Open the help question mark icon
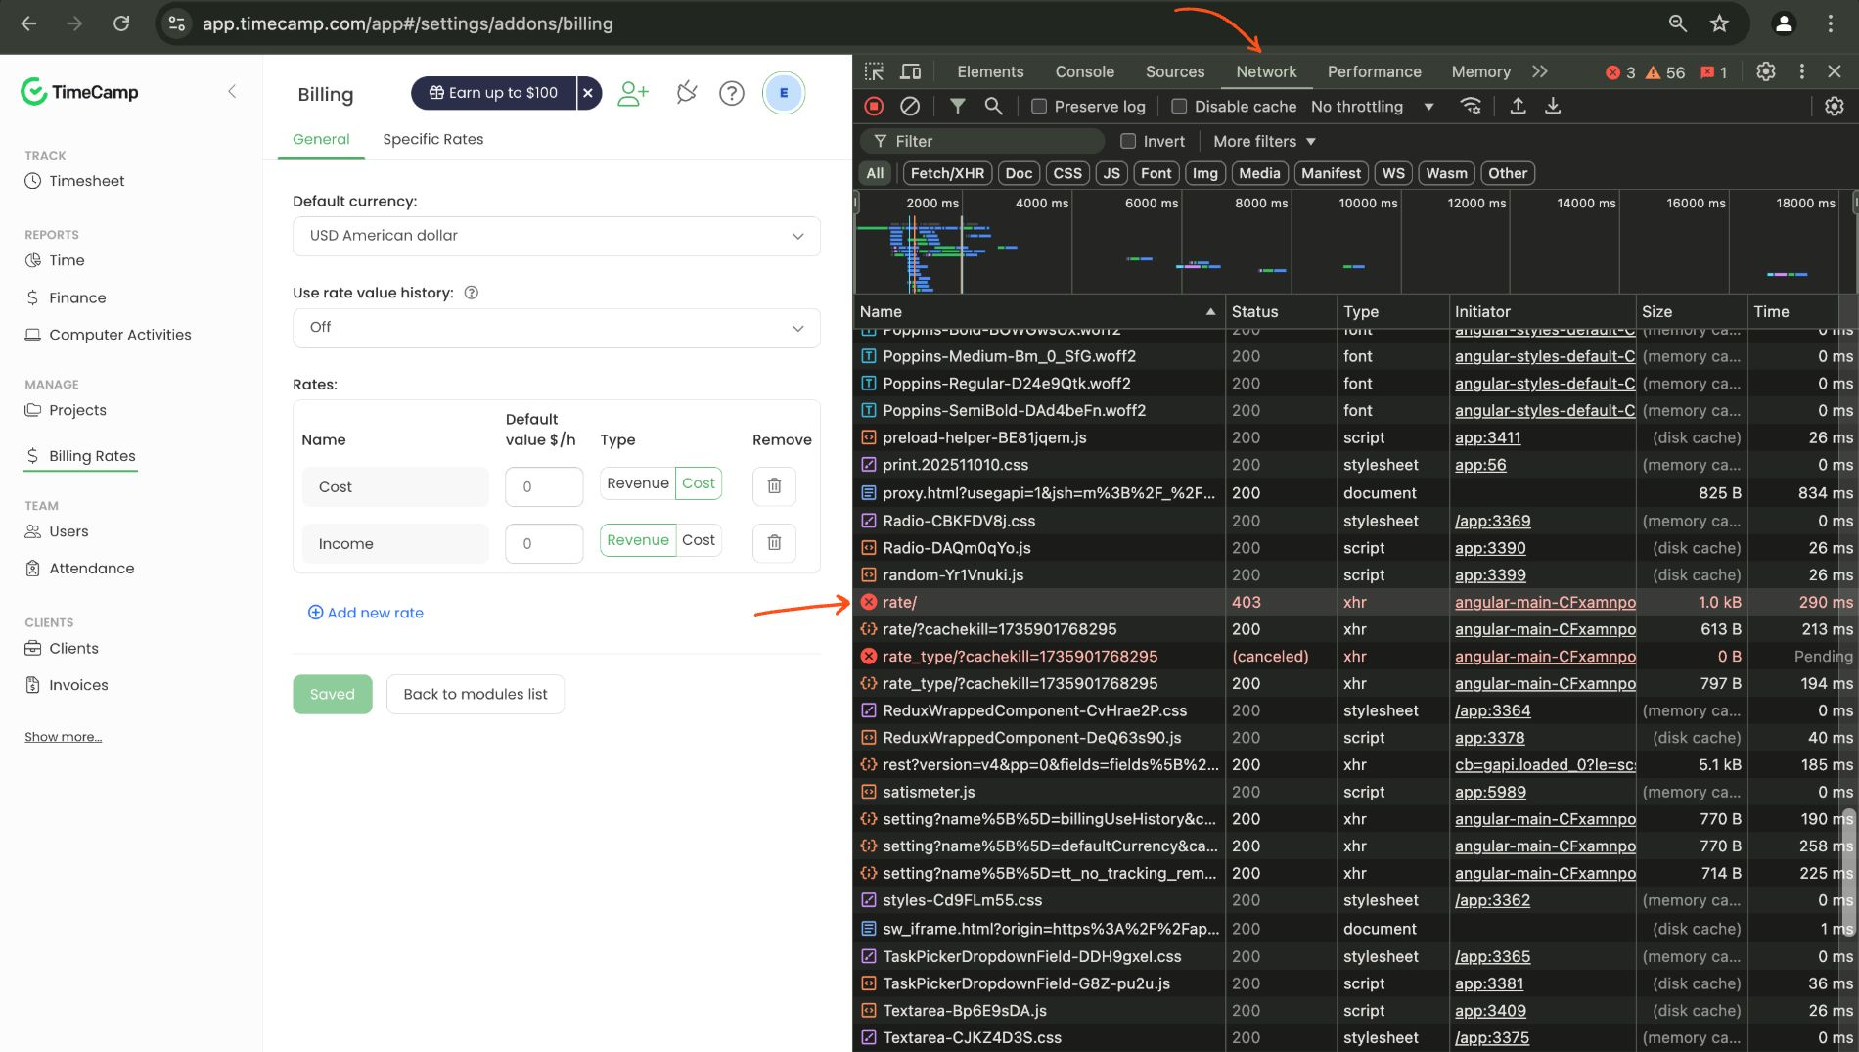The height and width of the screenshot is (1052, 1859). [731, 93]
